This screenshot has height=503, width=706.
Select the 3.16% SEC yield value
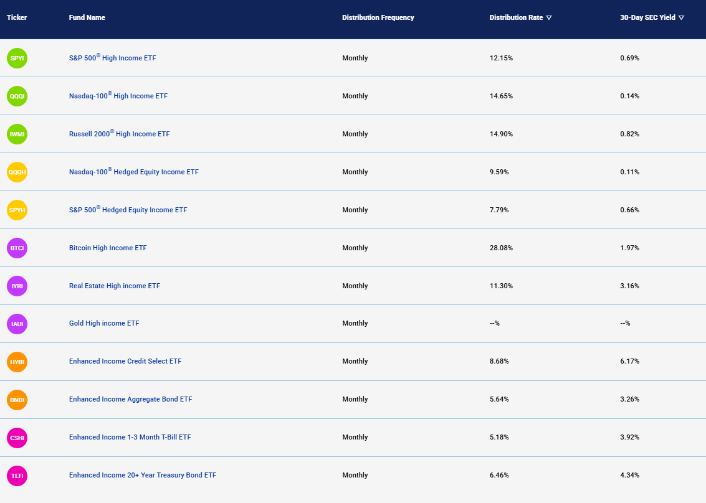click(629, 286)
